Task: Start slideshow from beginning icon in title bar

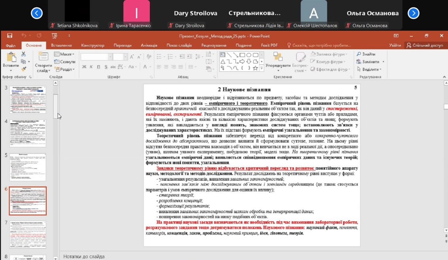Action: point(54,36)
